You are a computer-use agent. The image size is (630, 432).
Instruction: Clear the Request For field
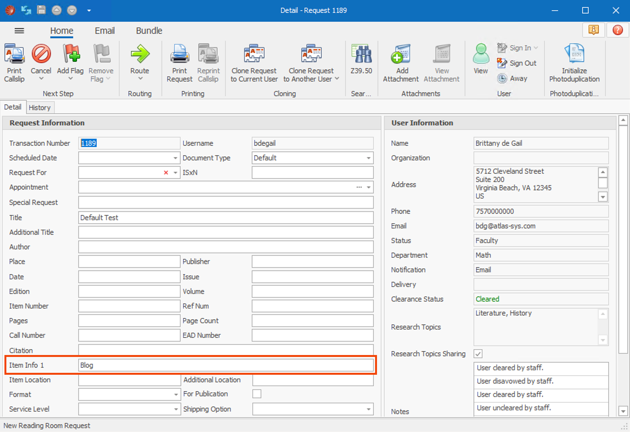click(x=166, y=172)
